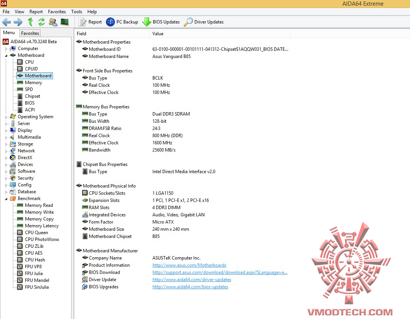Select Memory Latency benchmark
410x319 pixels.
[x=42, y=226]
